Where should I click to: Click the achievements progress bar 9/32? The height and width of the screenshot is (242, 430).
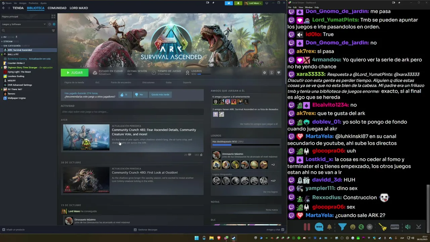(246, 145)
